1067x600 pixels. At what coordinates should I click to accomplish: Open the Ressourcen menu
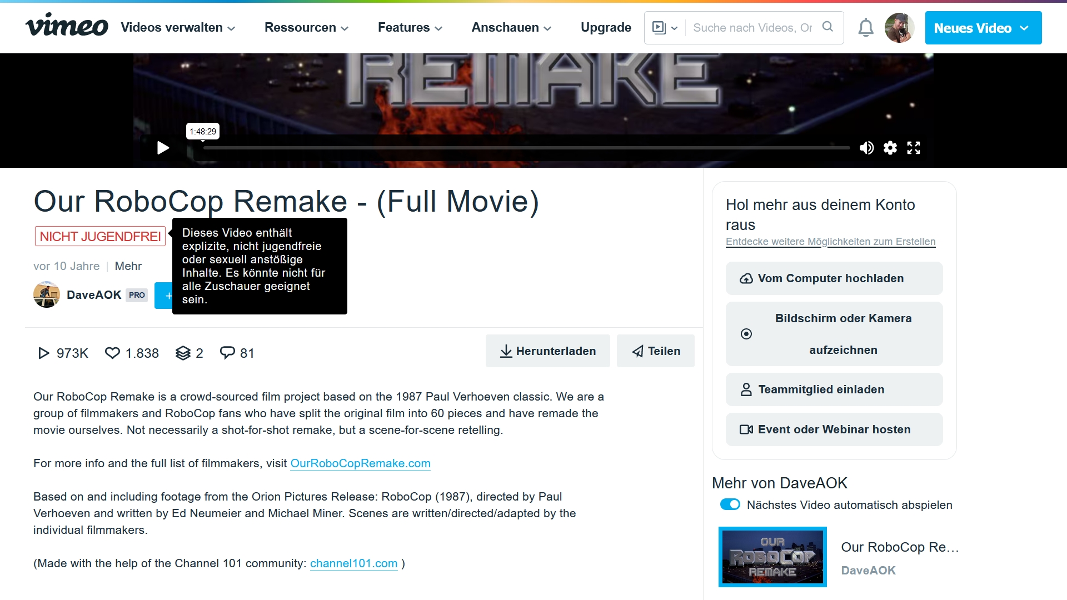[306, 28]
